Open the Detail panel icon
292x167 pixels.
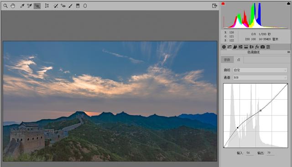tap(235, 47)
